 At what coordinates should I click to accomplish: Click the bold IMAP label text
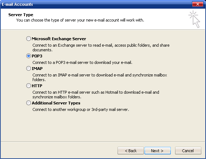tap(37, 69)
